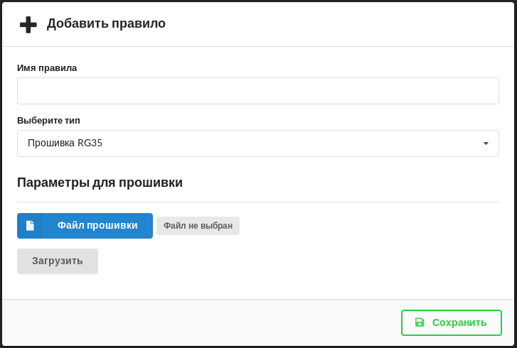Click the plus icon in the dialog header
The image size is (517, 348).
[x=28, y=24]
